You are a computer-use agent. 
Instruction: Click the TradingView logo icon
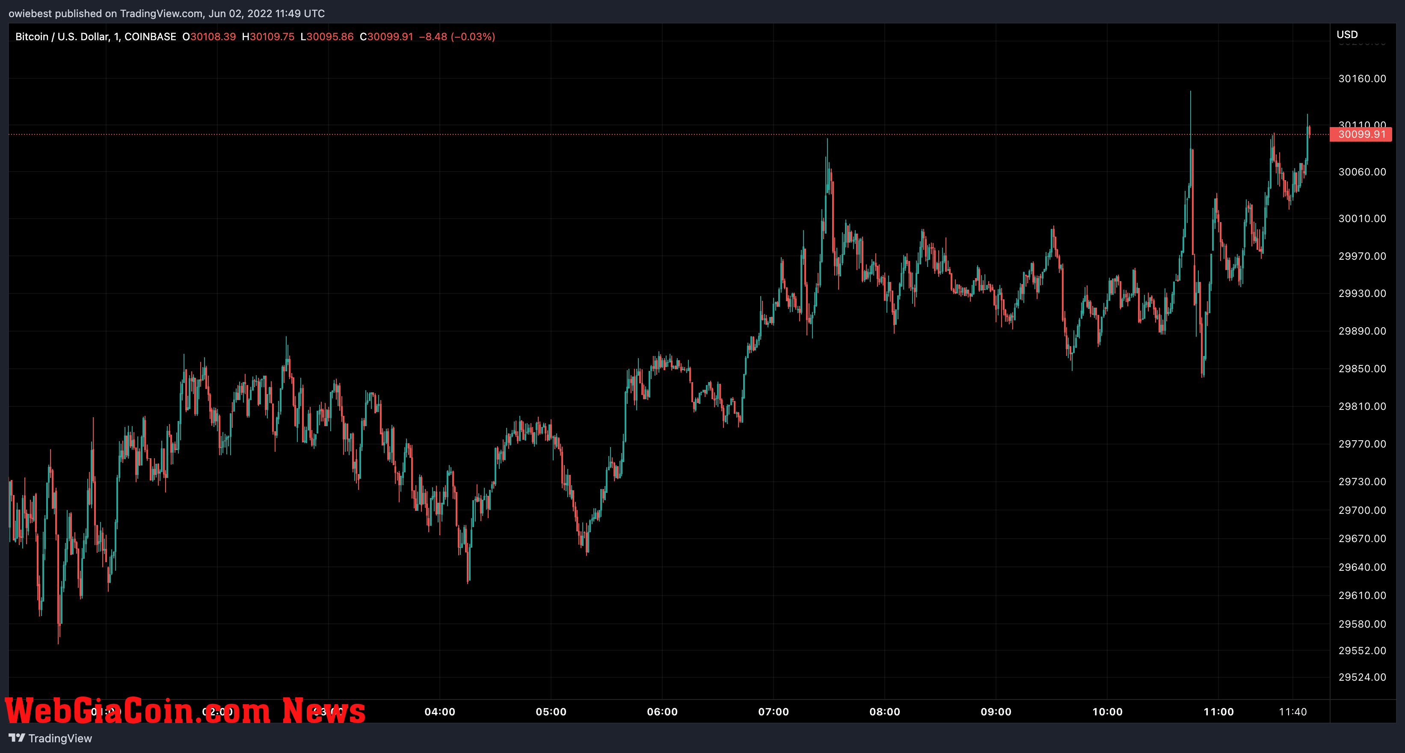[17, 738]
